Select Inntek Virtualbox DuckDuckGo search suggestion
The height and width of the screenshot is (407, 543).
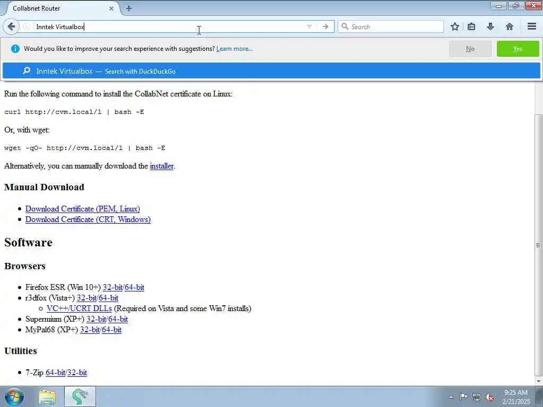point(271,71)
